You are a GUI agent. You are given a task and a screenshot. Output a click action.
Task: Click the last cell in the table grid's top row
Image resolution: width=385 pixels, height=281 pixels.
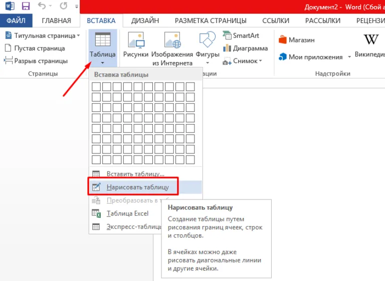tap(190, 86)
